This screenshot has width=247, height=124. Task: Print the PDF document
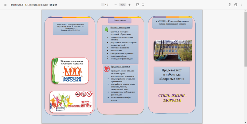click(236, 5)
